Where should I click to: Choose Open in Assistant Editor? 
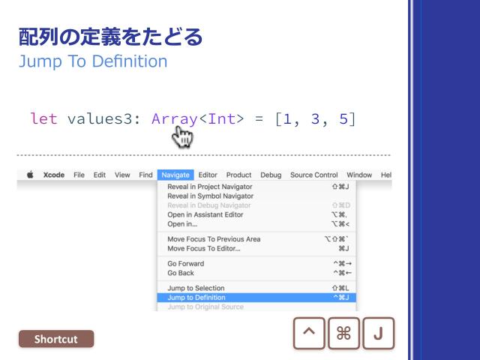(203, 214)
